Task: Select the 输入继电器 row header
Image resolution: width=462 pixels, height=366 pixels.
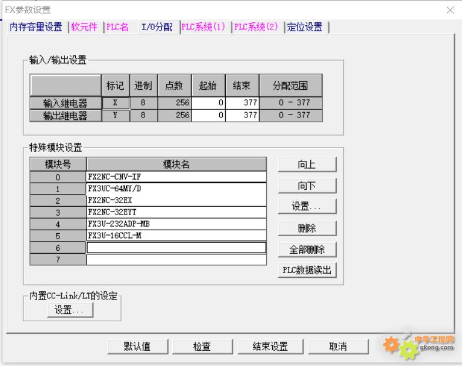Action: click(65, 103)
